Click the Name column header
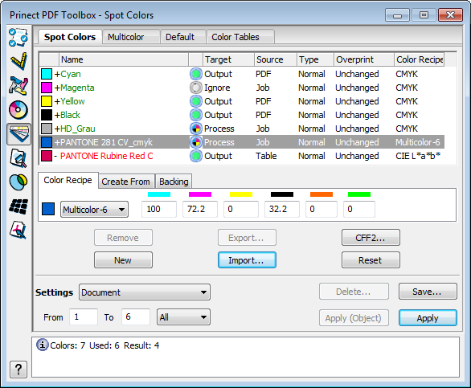This screenshot has width=471, height=388. [124, 59]
